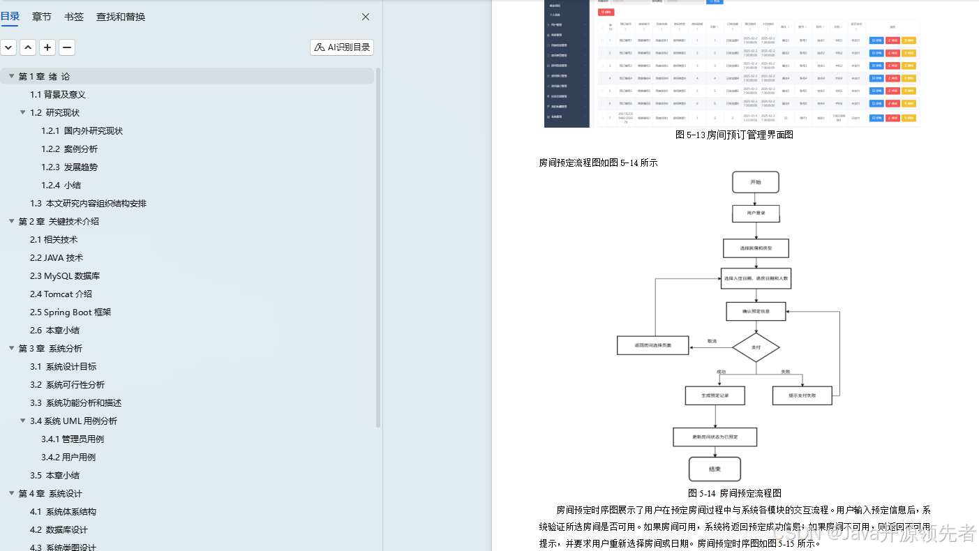Expand all headings with the plus icon

47,47
